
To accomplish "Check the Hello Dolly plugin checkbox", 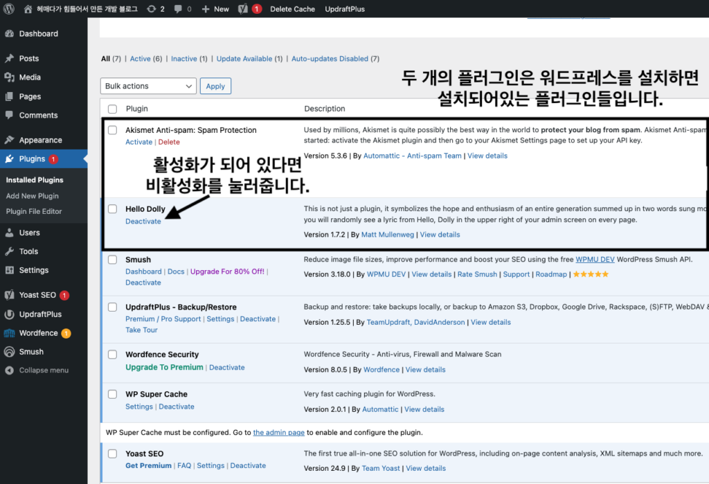I will [x=113, y=208].
